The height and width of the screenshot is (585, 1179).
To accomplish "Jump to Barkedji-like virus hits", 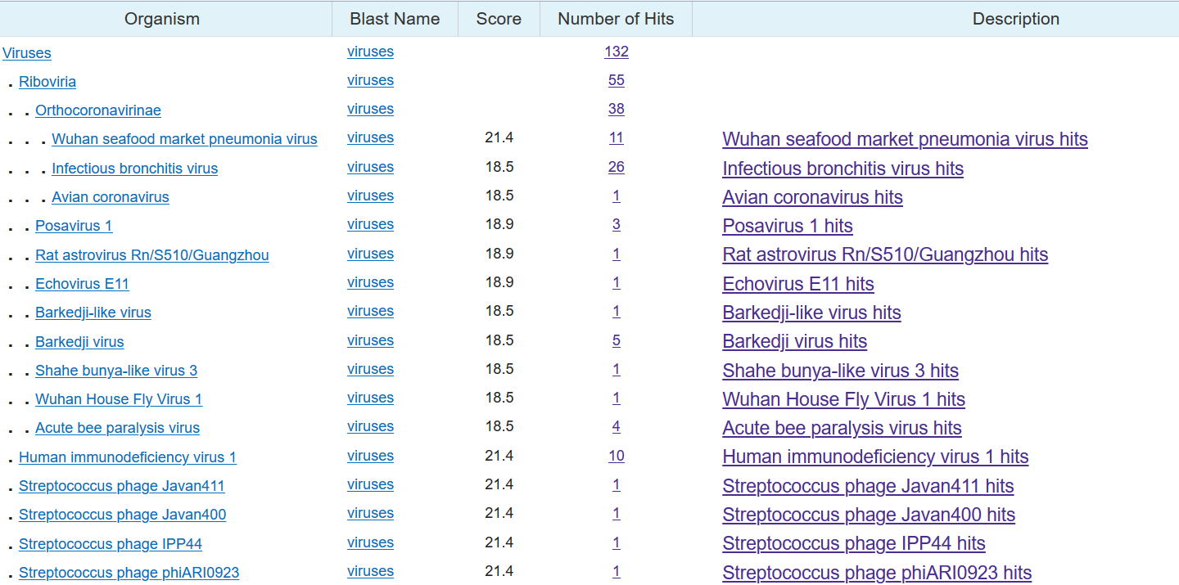I will 811,313.
